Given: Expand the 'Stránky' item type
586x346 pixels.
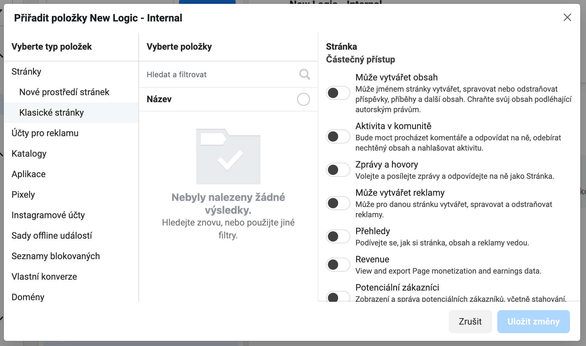Looking at the screenshot, I should [x=26, y=71].
